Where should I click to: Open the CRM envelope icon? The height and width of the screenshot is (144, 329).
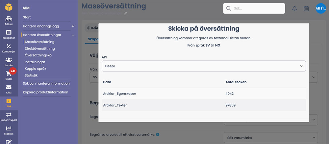click(9, 89)
